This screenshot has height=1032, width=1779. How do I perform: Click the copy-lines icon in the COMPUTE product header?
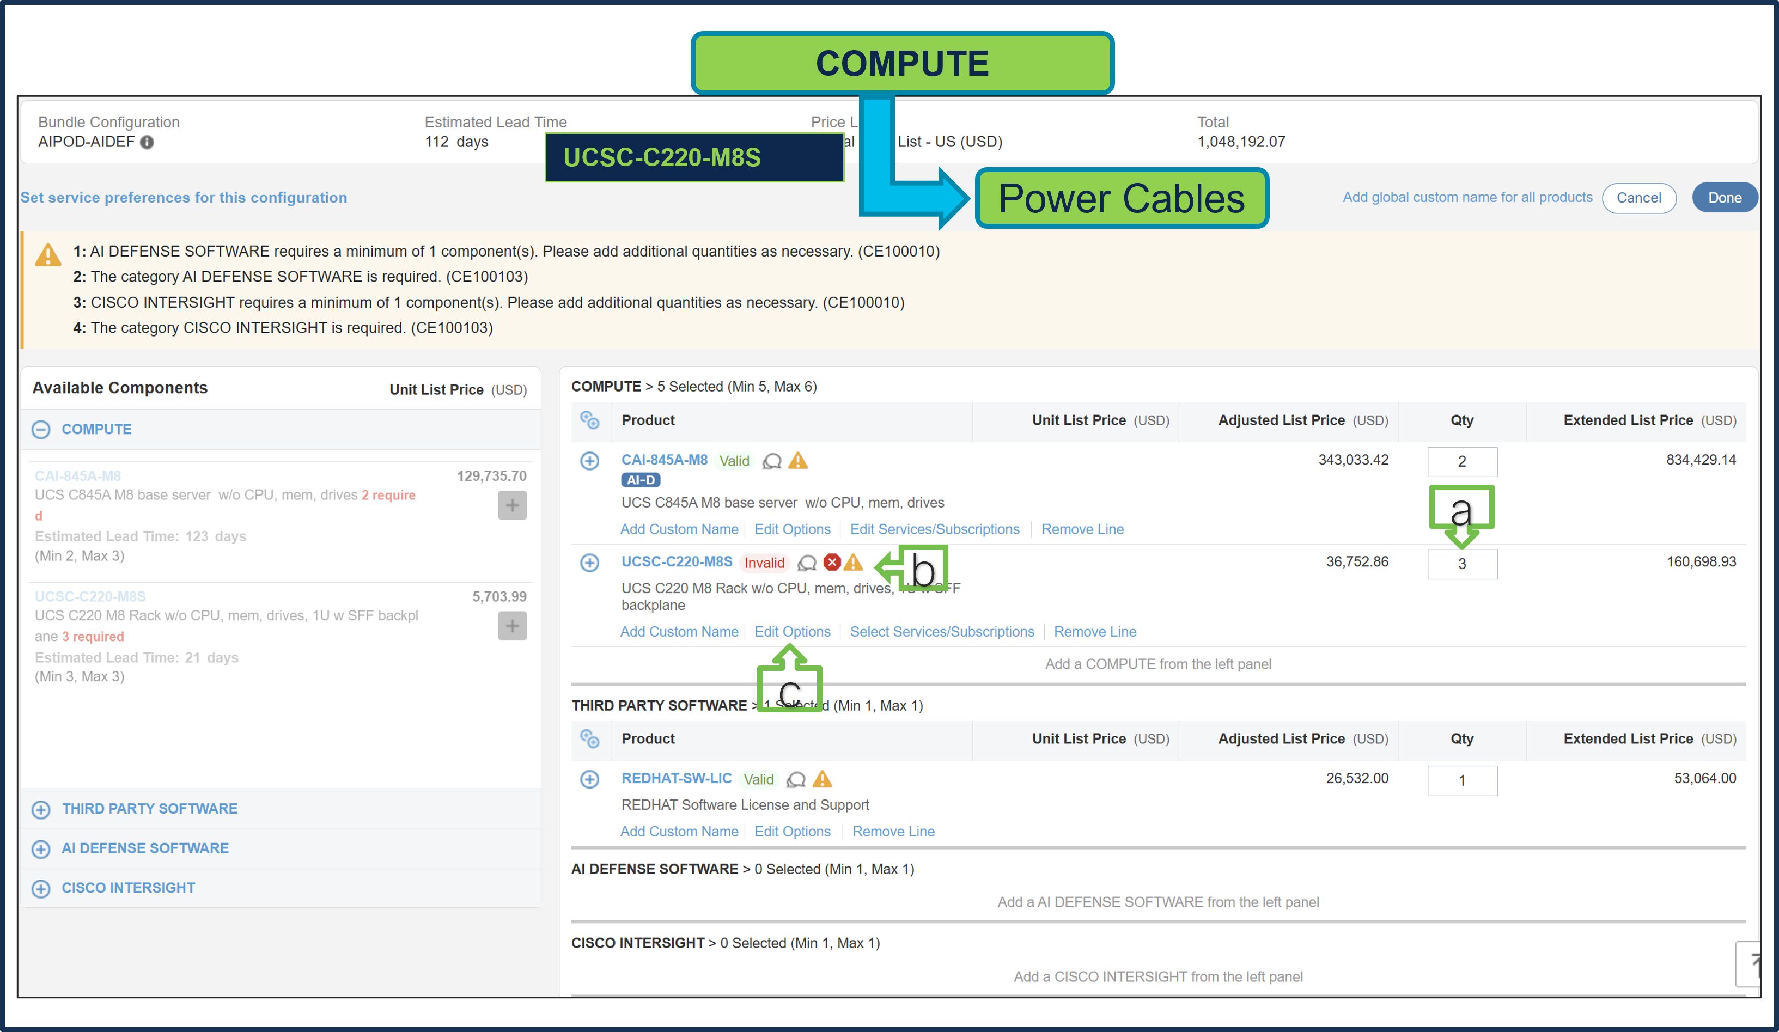[590, 421]
